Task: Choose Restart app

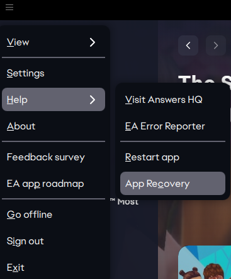Action: click(x=172, y=157)
